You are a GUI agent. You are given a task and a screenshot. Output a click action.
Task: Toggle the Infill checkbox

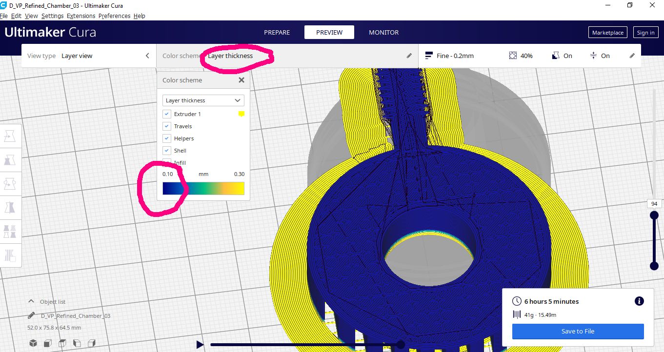pos(167,162)
